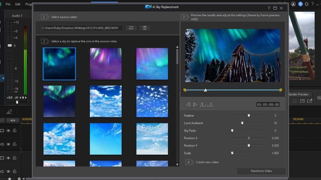Click the Transform Video button
The width and height of the screenshot is (321, 180).
pyautogui.click(x=261, y=171)
